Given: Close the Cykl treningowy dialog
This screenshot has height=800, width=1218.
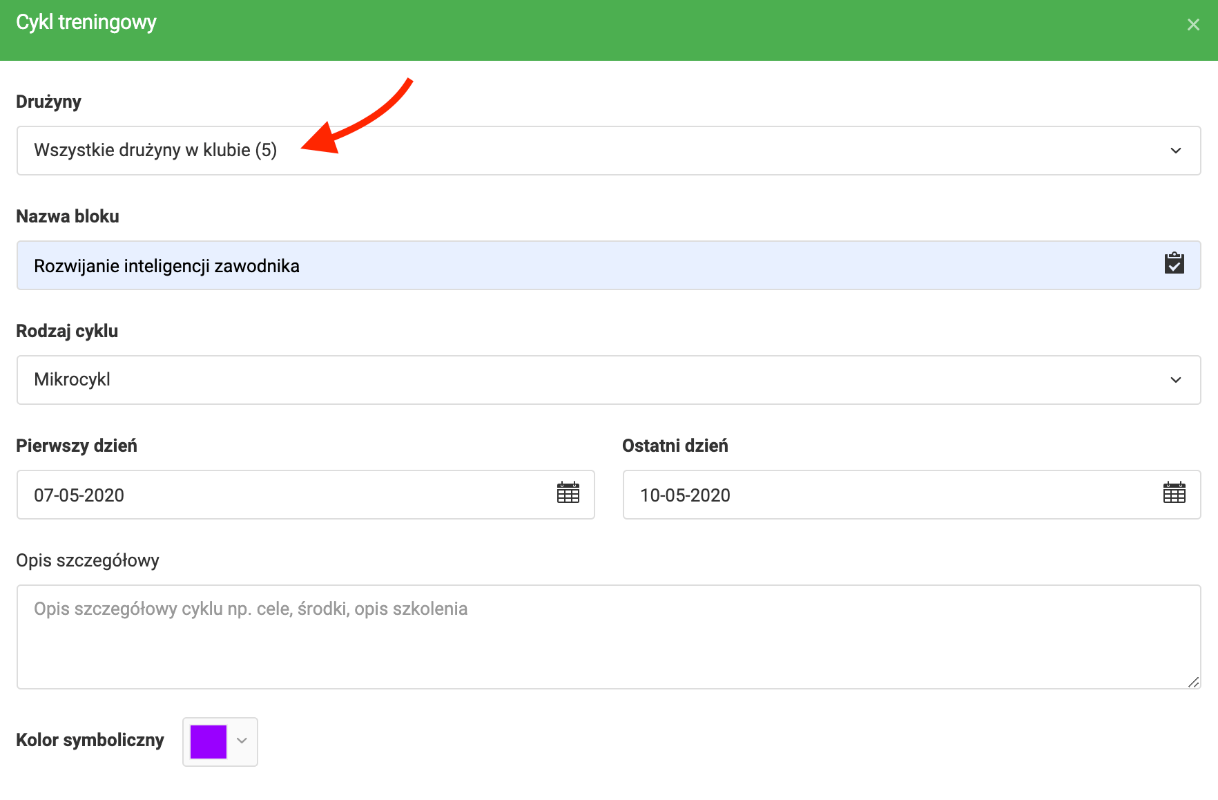Looking at the screenshot, I should click(x=1192, y=25).
